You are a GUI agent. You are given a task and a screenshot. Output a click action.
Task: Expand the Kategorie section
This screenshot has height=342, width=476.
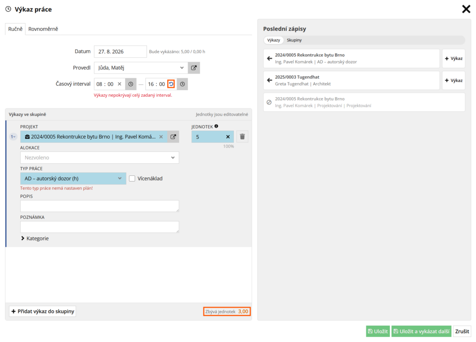tap(35, 238)
